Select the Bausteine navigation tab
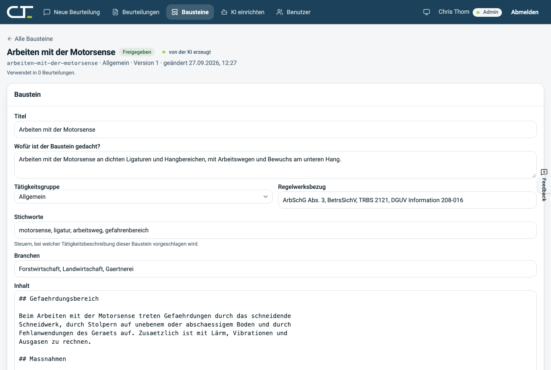Image resolution: width=551 pixels, height=370 pixels. [190, 12]
